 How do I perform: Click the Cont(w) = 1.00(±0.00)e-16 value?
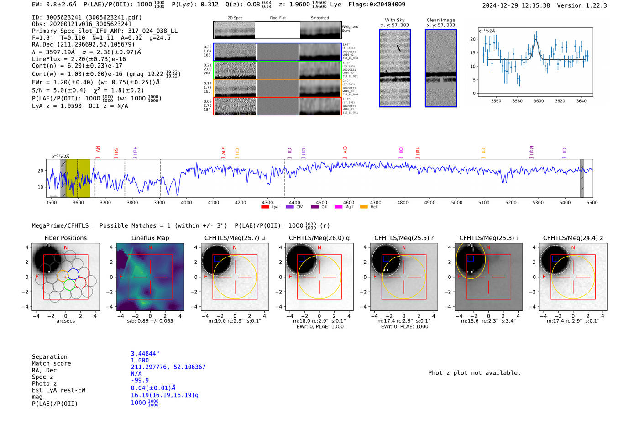click(77, 74)
